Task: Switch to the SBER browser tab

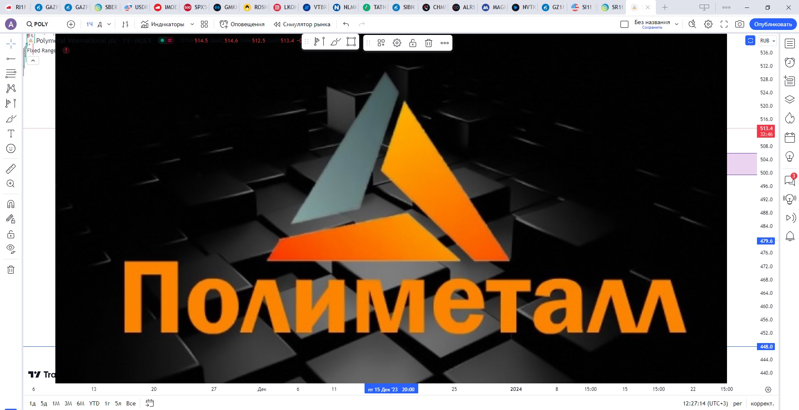Action: click(x=107, y=7)
